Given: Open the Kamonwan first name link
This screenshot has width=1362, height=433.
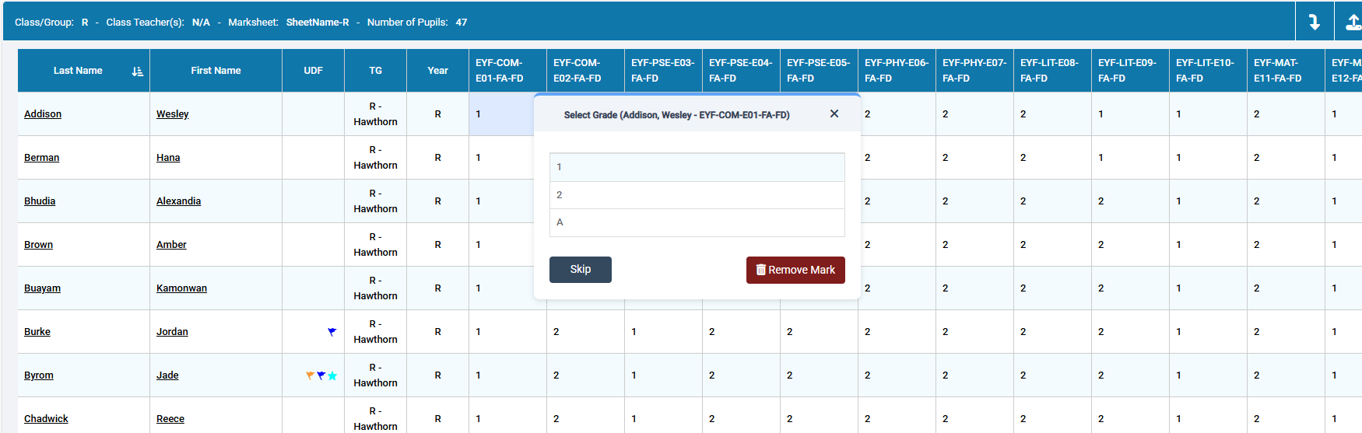Looking at the screenshot, I should pos(181,288).
